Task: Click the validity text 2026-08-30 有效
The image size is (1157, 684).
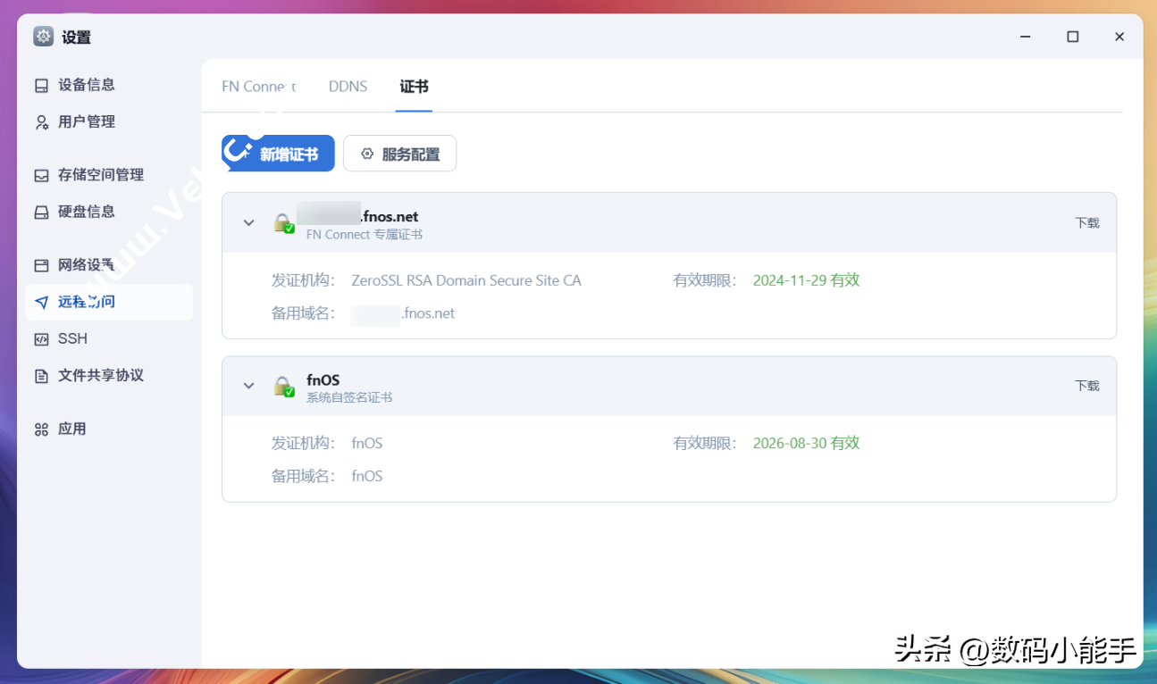Action: (806, 443)
